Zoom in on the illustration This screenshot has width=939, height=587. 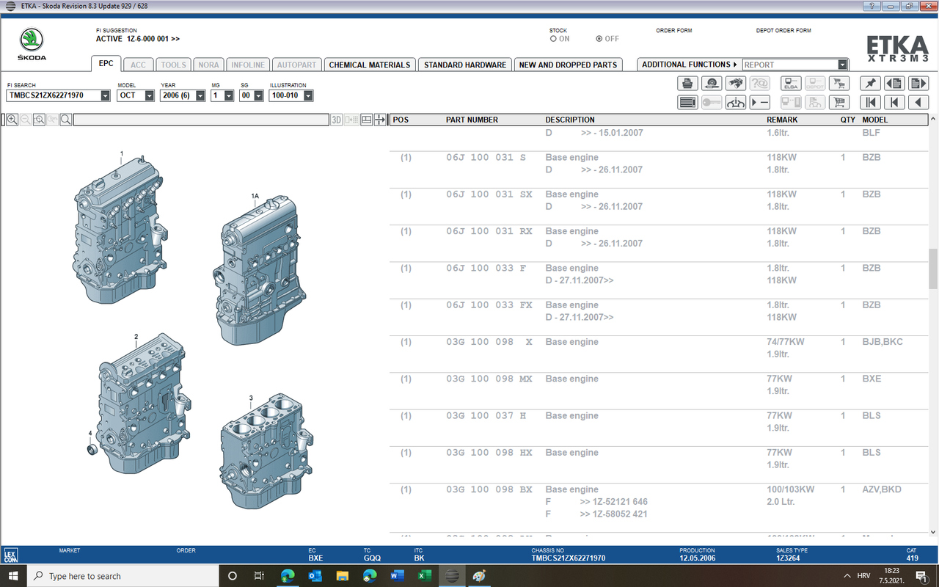click(12, 120)
